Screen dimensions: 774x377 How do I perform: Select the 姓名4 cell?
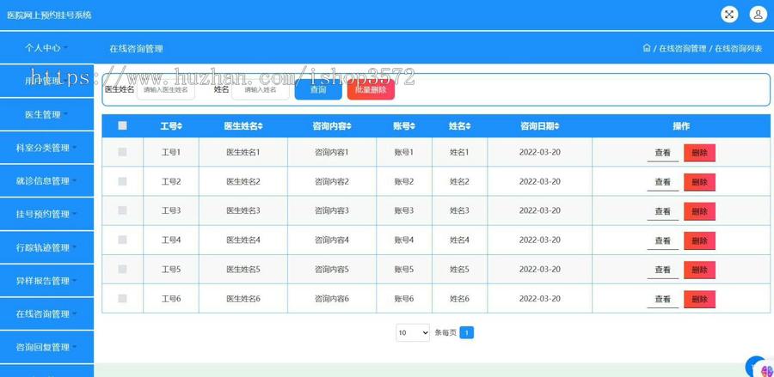tap(459, 240)
